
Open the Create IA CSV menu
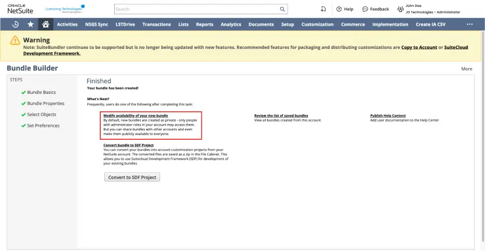431,24
